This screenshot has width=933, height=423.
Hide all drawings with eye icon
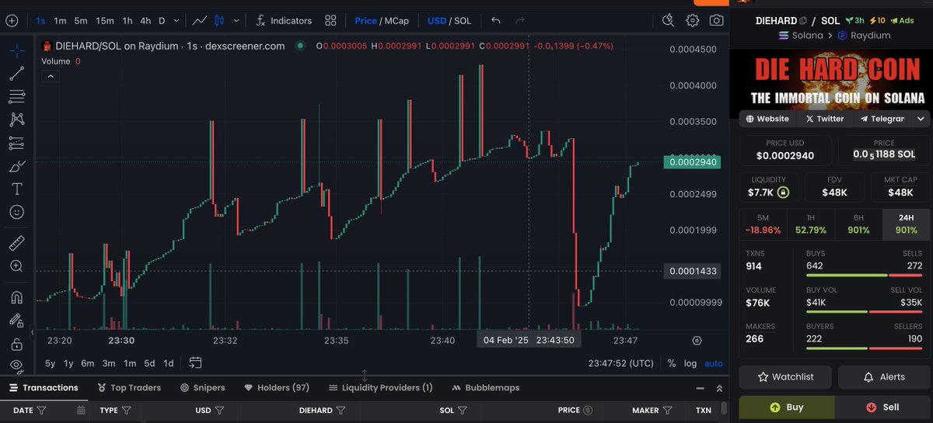tap(16, 365)
